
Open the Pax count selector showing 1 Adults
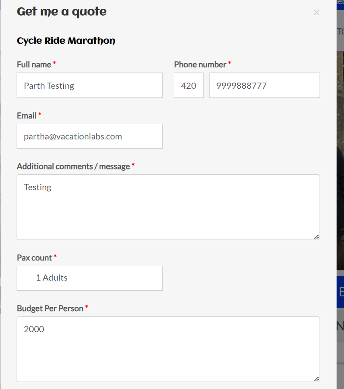click(89, 278)
